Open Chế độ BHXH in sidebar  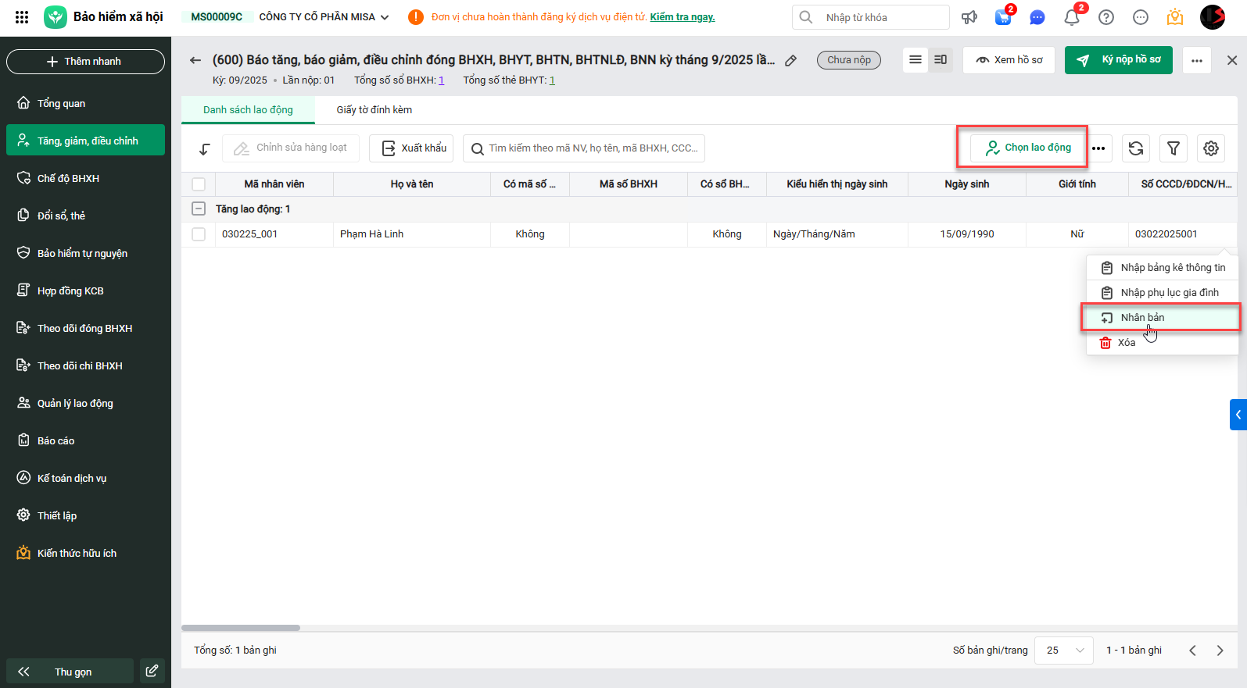(86, 178)
